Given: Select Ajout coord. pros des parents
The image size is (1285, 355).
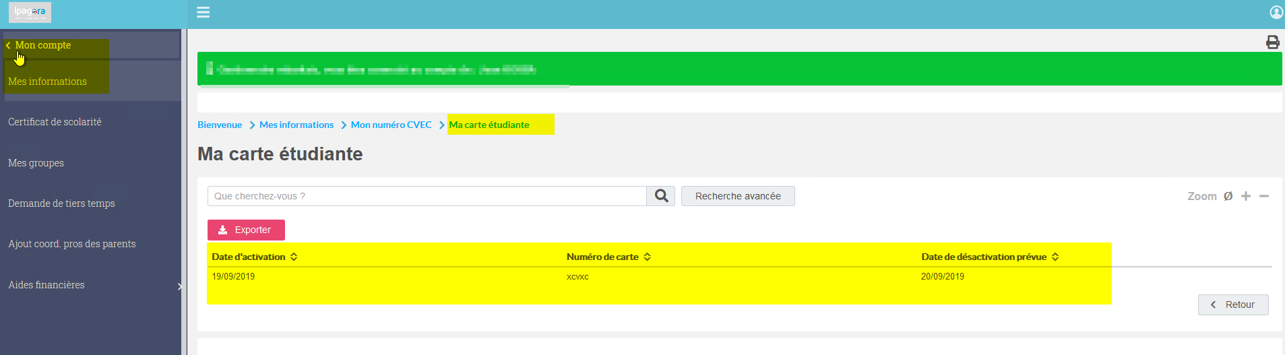Looking at the screenshot, I should (72, 244).
